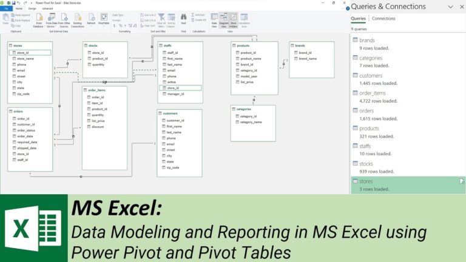The width and height of the screenshot is (466, 262).
Task: Select brand_name field in brands table
Action: click(305, 58)
